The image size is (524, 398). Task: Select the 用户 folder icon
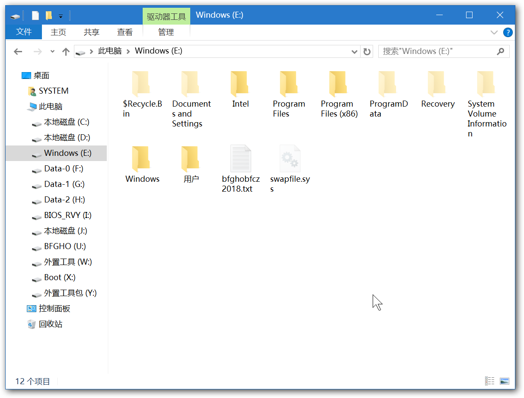(x=191, y=159)
